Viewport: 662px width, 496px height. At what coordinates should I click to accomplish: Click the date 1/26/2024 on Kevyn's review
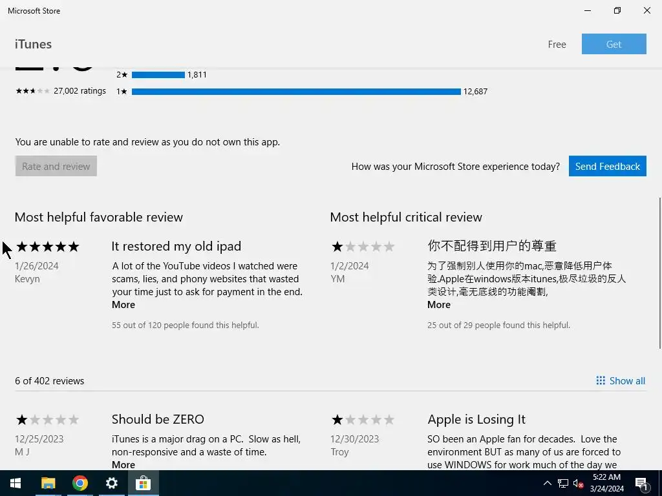[x=37, y=265]
